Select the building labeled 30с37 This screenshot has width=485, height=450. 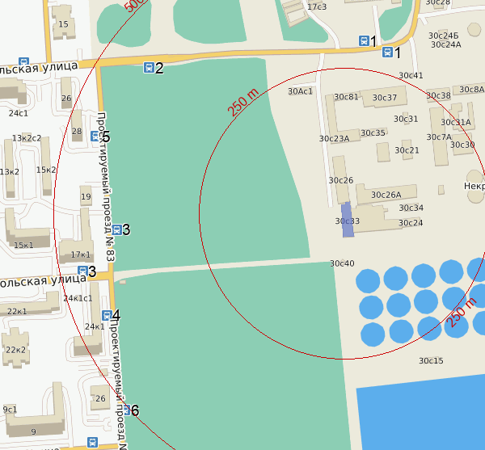pyautogui.click(x=385, y=99)
